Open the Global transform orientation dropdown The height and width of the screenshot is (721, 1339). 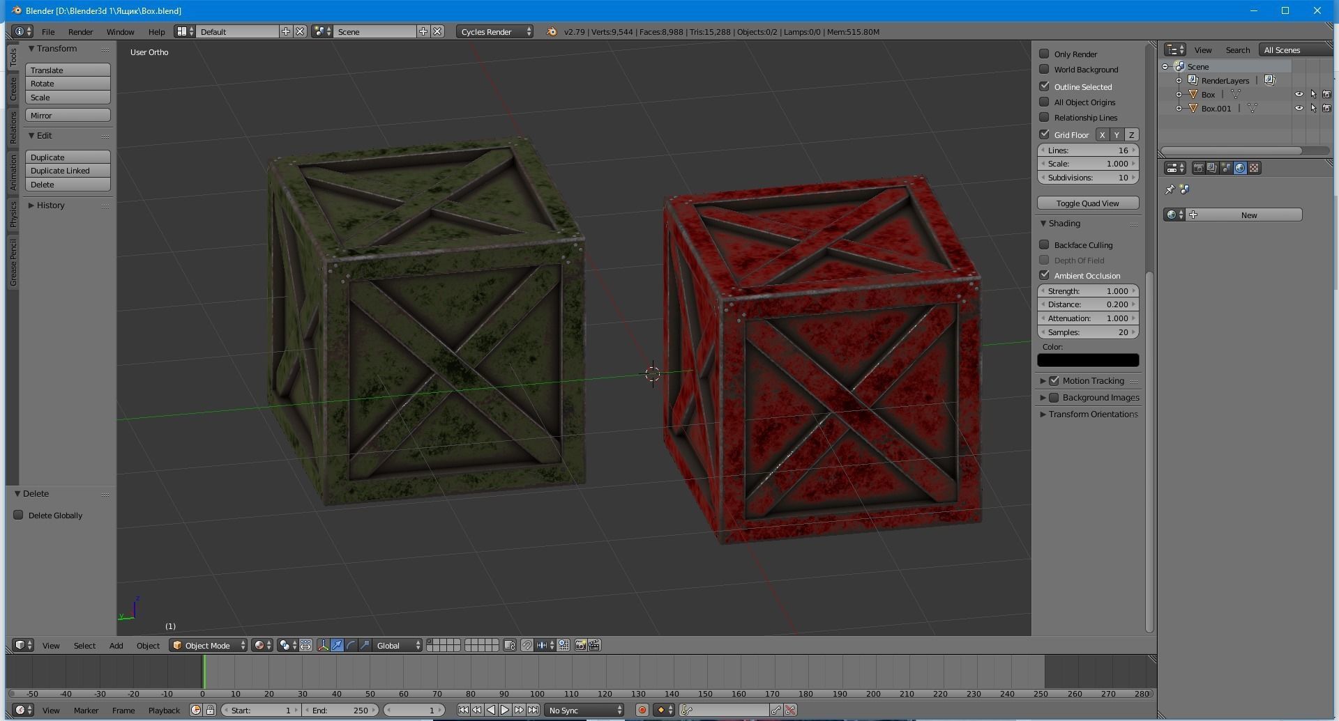[391, 645]
